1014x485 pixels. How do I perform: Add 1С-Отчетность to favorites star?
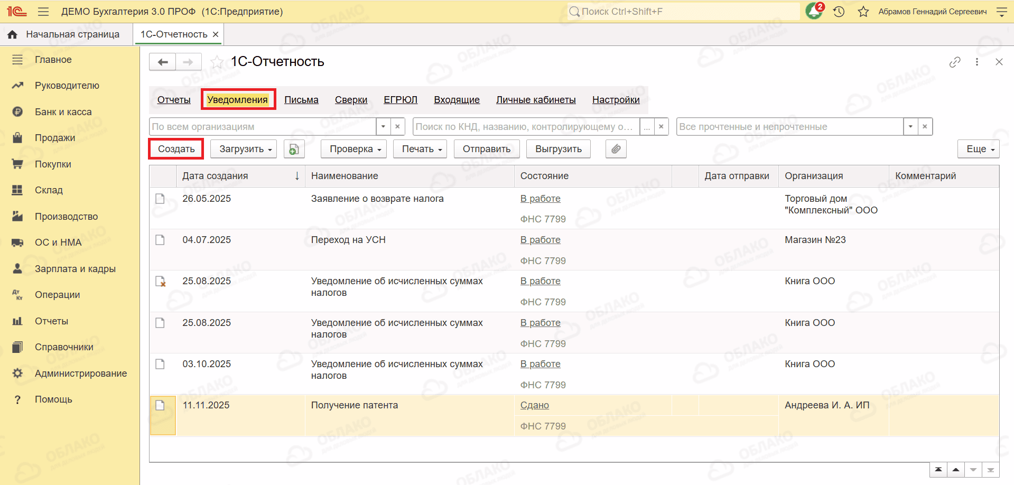click(x=217, y=62)
